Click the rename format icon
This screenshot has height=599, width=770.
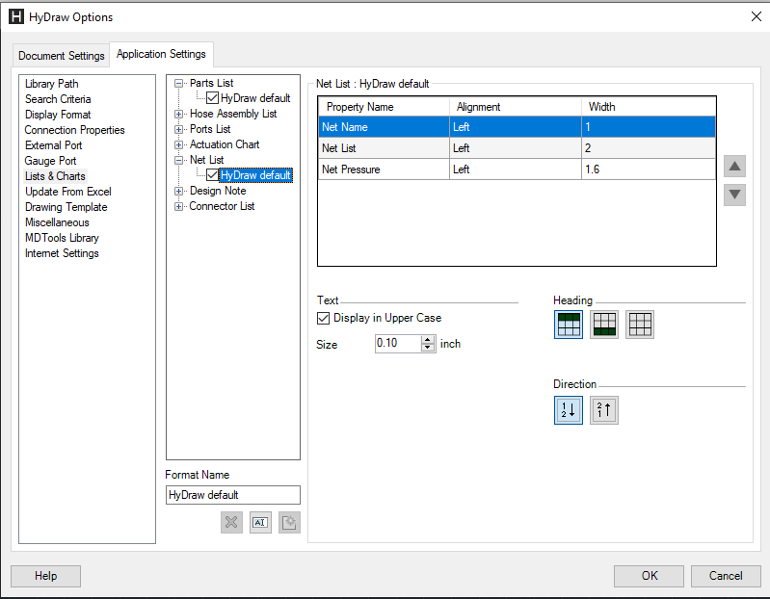260,523
